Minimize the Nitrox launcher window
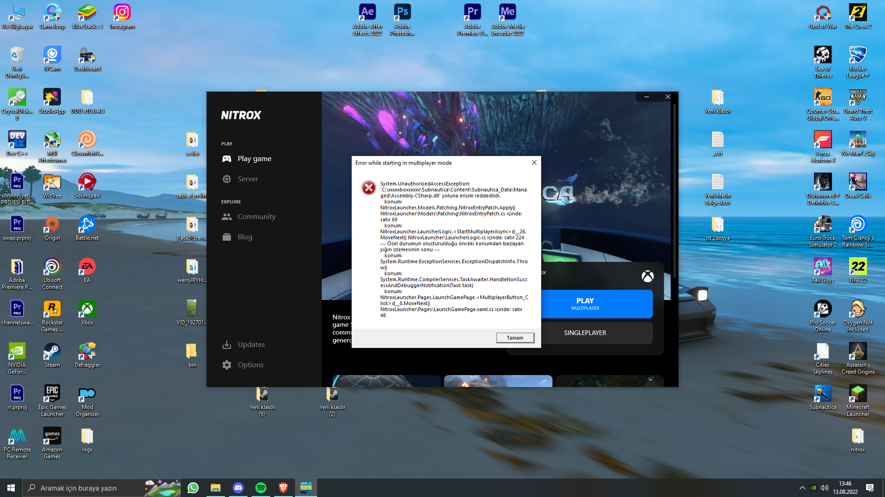This screenshot has height=497, width=885. (646, 97)
